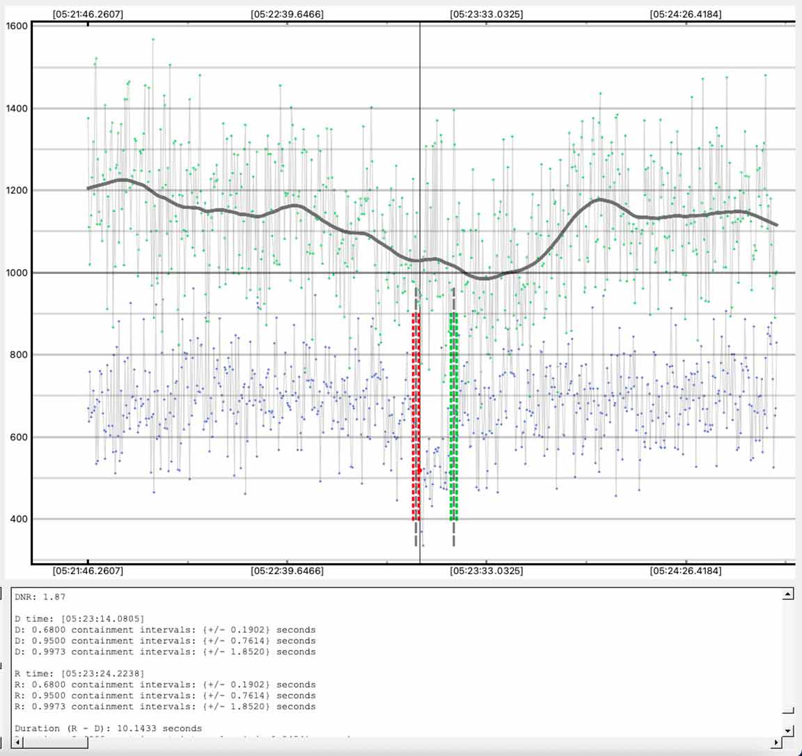
Task: Select the red dashed D event marker
Action: [416, 416]
